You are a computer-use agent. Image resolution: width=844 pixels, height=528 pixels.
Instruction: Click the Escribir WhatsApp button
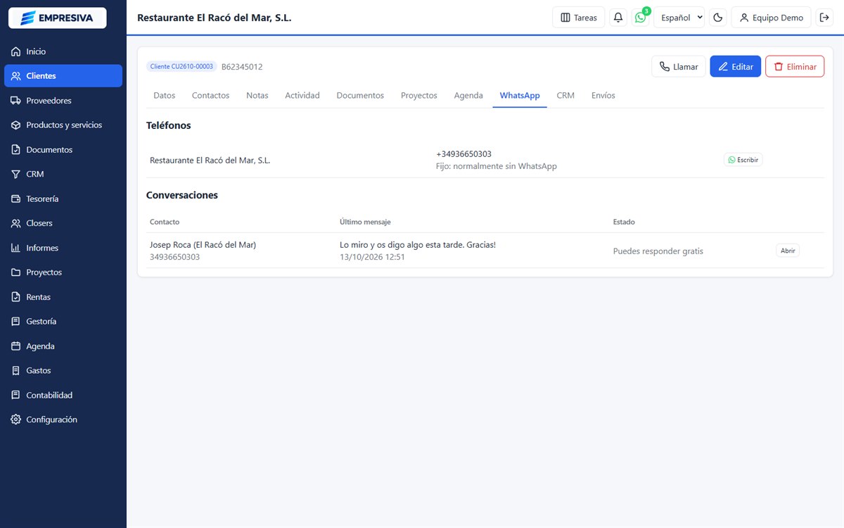743,160
